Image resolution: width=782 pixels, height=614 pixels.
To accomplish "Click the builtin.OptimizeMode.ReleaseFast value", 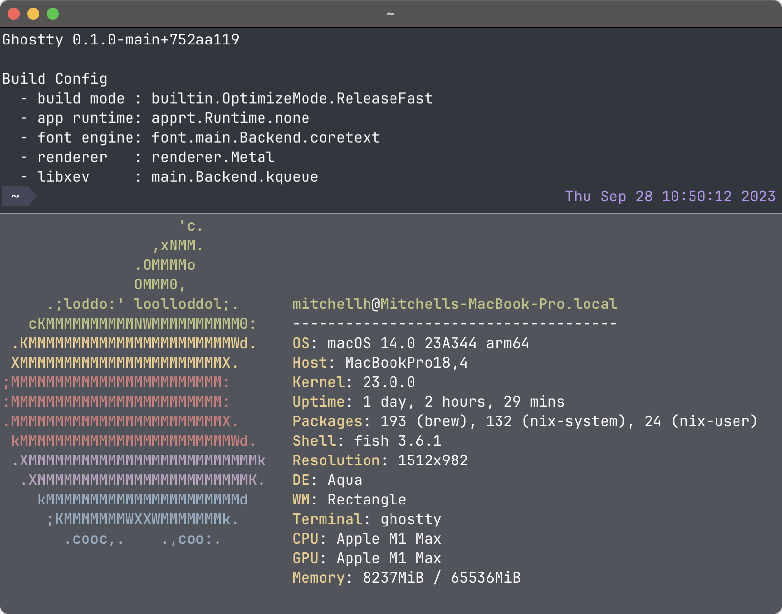I will point(292,99).
